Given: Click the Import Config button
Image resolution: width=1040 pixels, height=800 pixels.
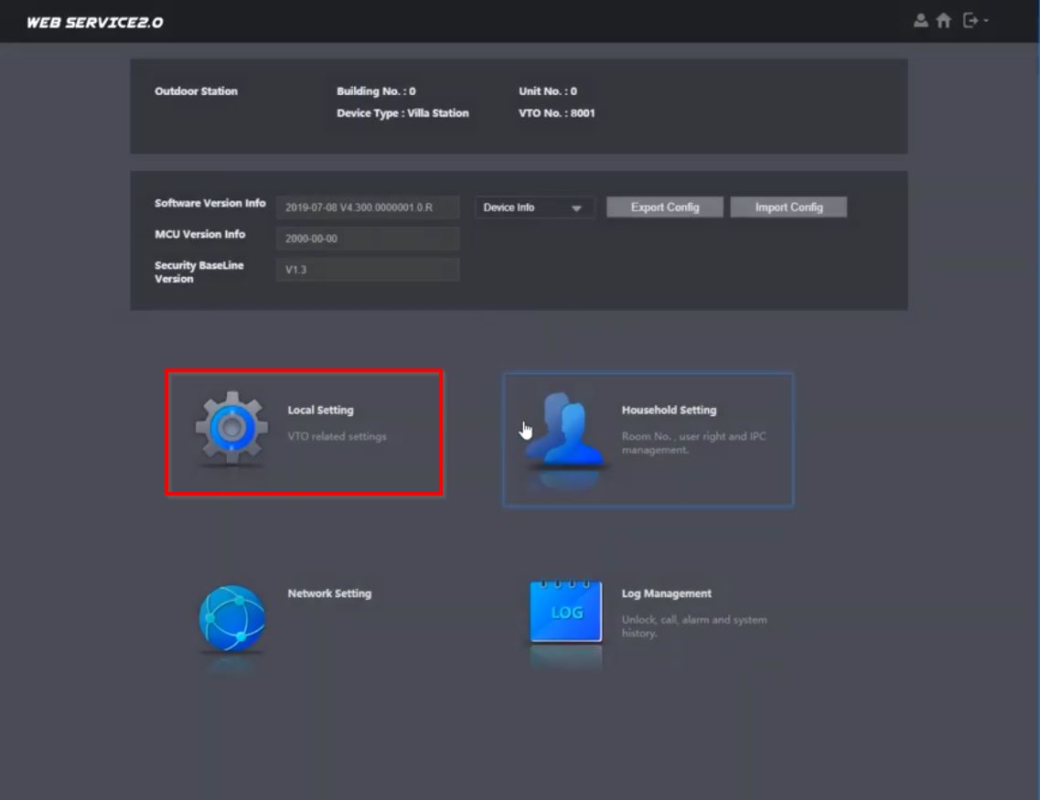Looking at the screenshot, I should [x=788, y=208].
